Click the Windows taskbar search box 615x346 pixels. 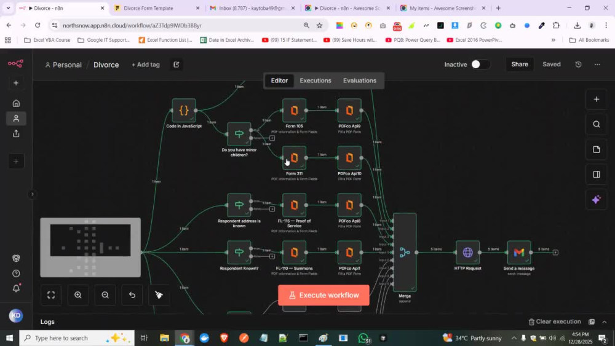click(77, 338)
